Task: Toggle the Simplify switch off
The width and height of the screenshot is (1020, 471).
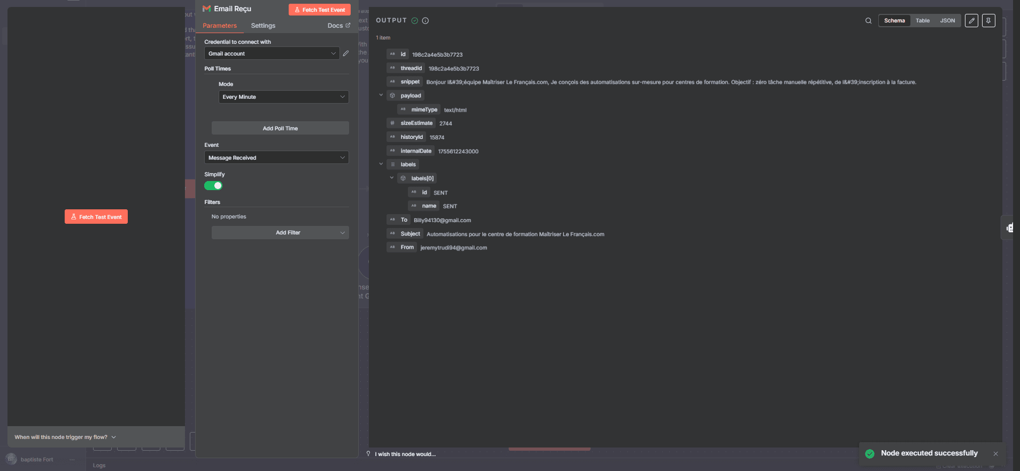Action: coord(213,186)
